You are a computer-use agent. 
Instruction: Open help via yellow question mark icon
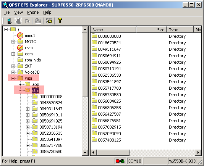coord(60,21)
